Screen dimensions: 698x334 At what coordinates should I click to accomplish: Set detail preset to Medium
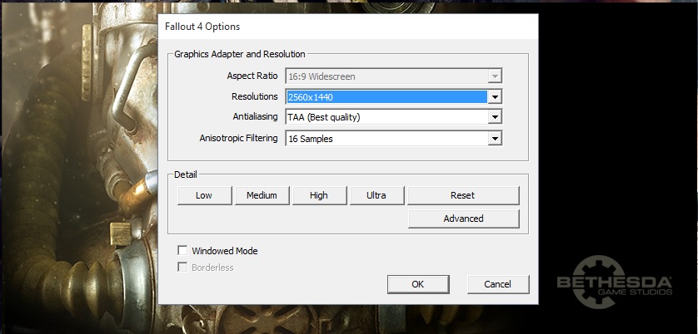(x=262, y=195)
